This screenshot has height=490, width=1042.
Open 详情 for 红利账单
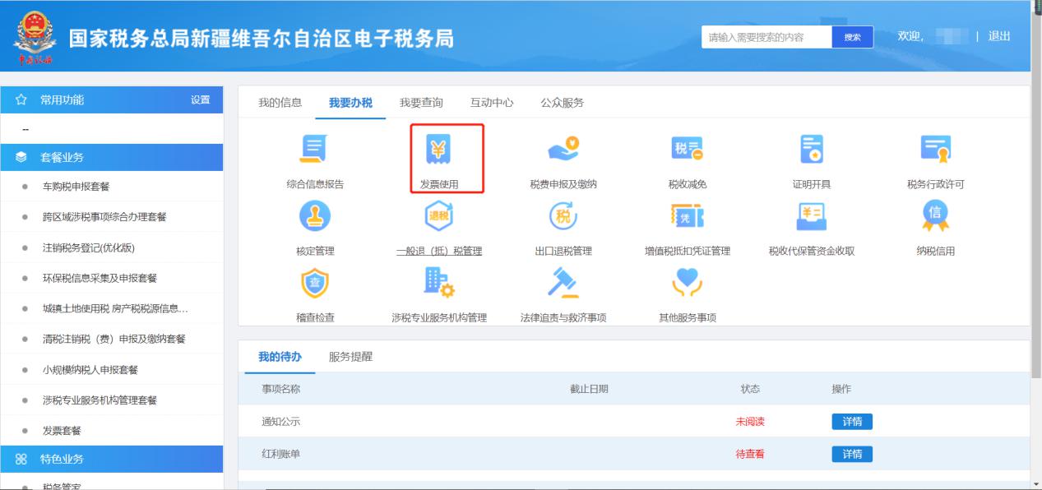[852, 454]
